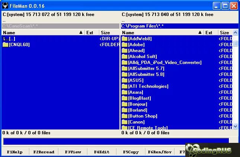Click the F6Ren/Mov button
The height and width of the screenshot is (157, 240).
[x=160, y=152]
